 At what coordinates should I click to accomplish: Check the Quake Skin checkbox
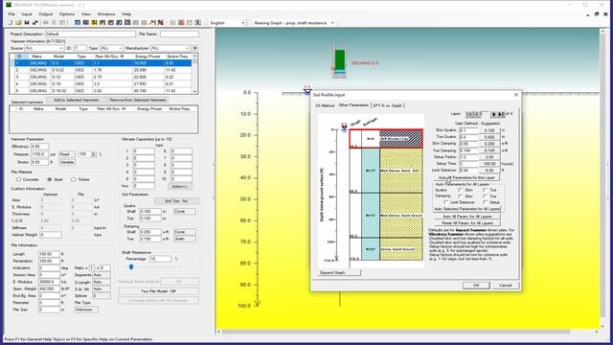click(x=461, y=190)
